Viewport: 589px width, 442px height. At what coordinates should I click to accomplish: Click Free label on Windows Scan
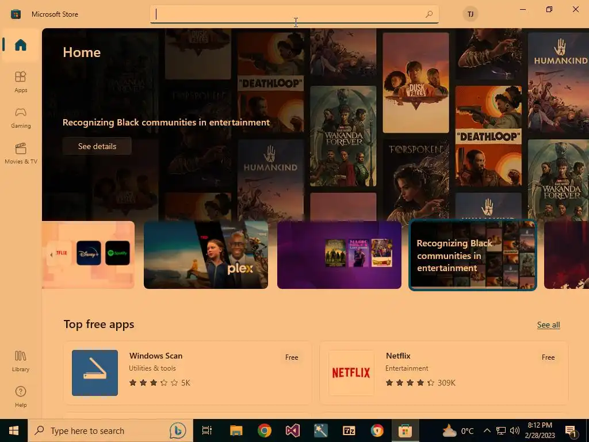292,357
